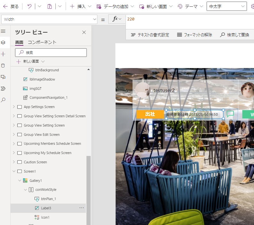This screenshot has height=225, width=254.
Task: Click the search icon in left rail
Action: pyautogui.click(x=3, y=100)
